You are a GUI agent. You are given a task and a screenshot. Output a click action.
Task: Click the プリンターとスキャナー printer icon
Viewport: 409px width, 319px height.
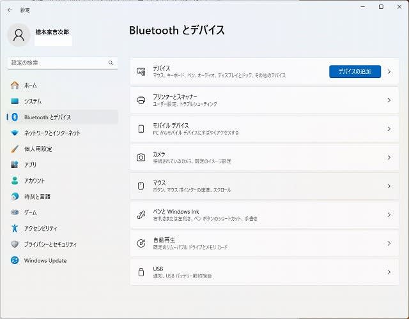(x=141, y=100)
